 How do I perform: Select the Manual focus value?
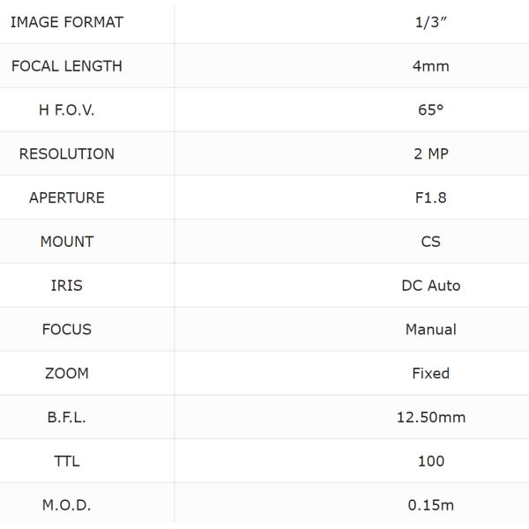point(430,330)
